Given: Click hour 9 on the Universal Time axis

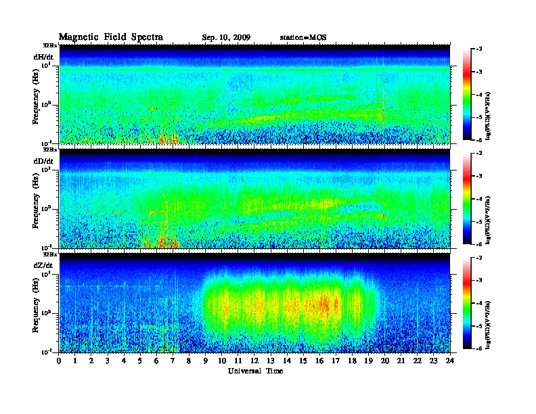Looking at the screenshot, I should [206, 361].
